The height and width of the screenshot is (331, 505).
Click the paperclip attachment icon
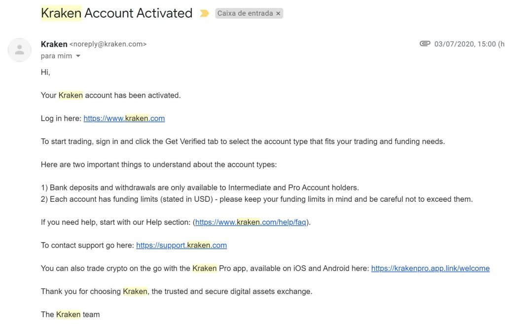425,44
